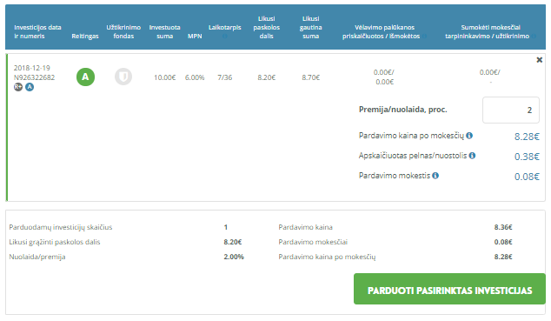
Task: Click the Likusi paskolos dalis column header
Action: (x=266, y=28)
